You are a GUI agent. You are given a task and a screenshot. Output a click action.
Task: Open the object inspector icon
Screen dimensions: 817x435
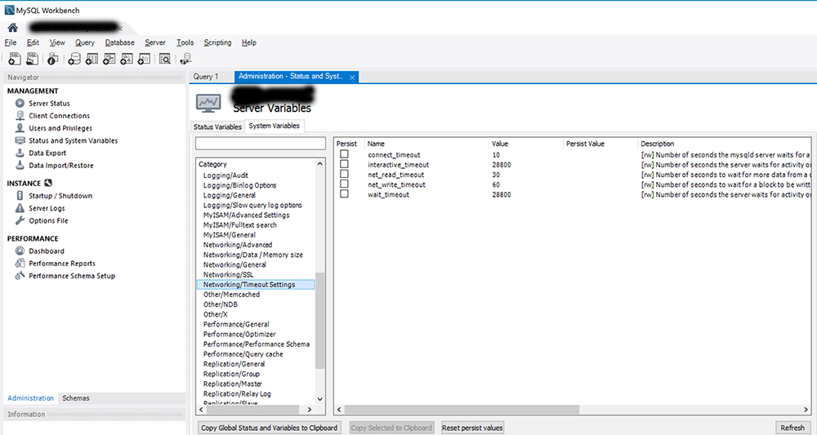(52, 59)
